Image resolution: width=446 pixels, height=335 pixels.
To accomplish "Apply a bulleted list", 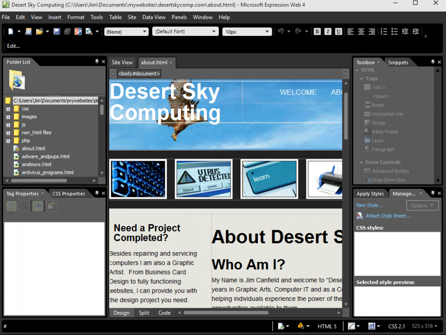I will (x=394, y=32).
